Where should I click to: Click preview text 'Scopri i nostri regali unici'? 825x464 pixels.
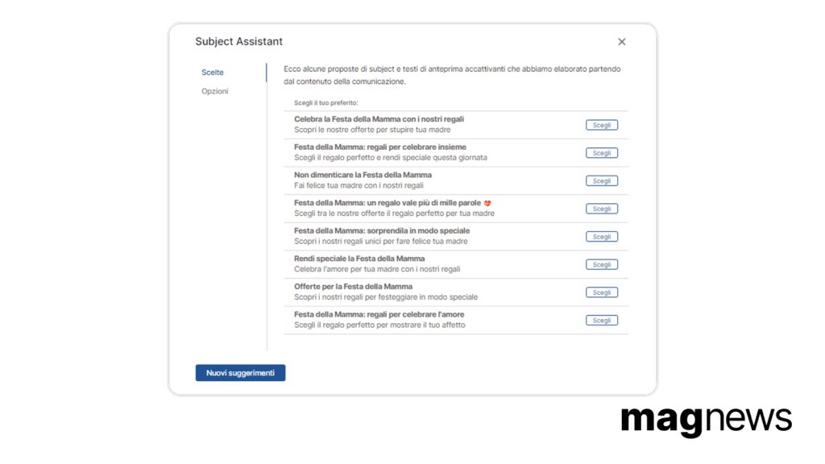(380, 241)
